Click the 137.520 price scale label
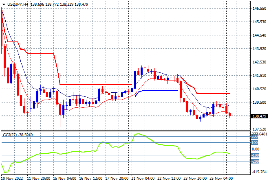The width and height of the screenshot is (269, 183). 259,129
